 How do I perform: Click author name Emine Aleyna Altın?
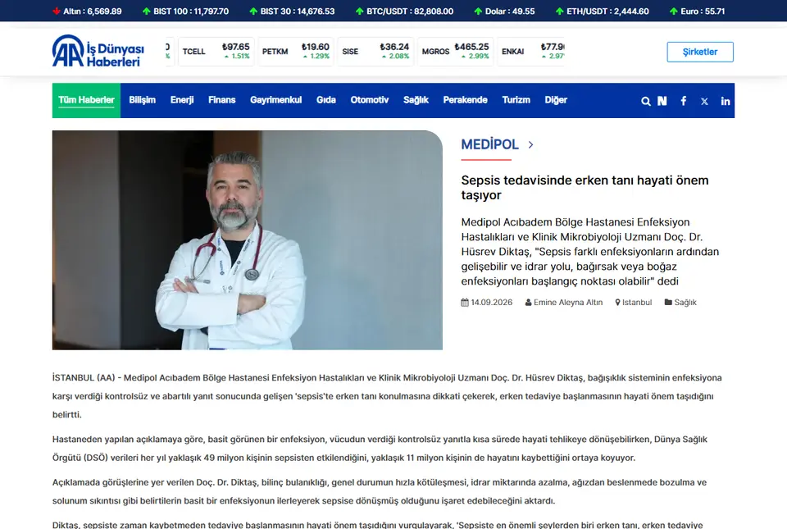click(x=568, y=302)
